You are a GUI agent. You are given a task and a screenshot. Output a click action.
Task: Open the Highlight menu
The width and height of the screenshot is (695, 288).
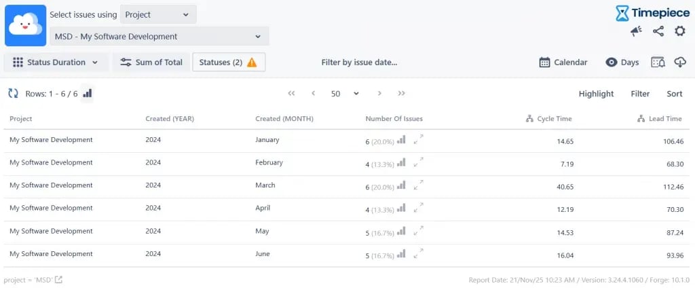(x=596, y=94)
